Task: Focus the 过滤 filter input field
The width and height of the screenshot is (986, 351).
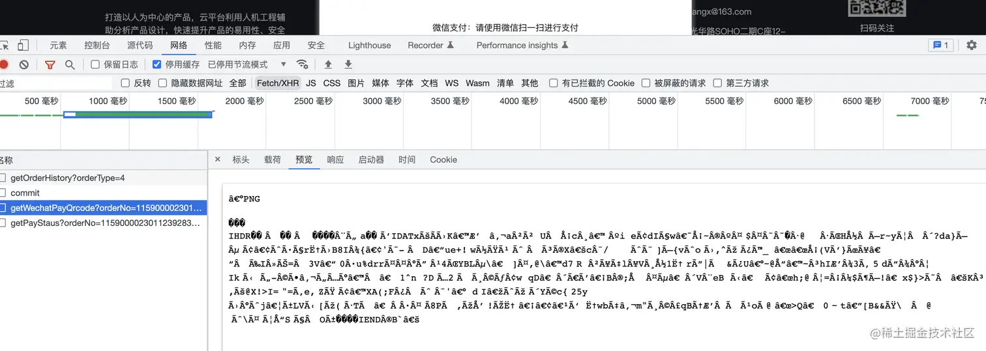Action: pyautogui.click(x=56, y=83)
